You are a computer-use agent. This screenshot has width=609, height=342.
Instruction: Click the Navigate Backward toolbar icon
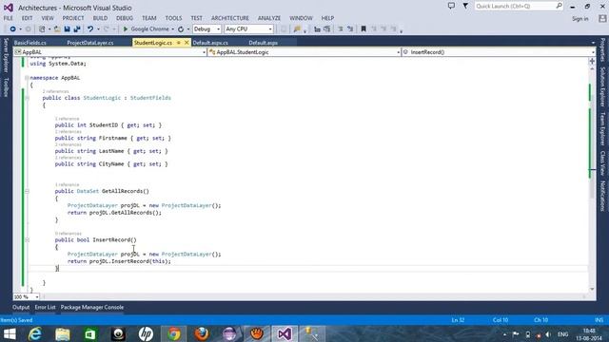[12, 29]
